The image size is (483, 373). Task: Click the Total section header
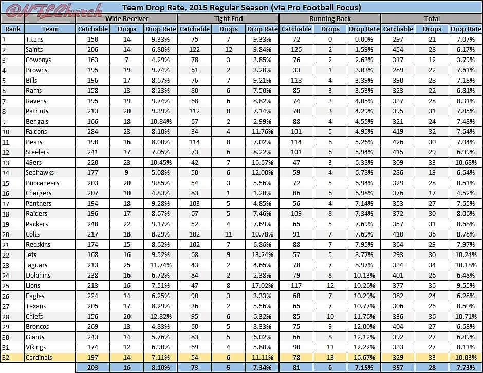[432, 18]
